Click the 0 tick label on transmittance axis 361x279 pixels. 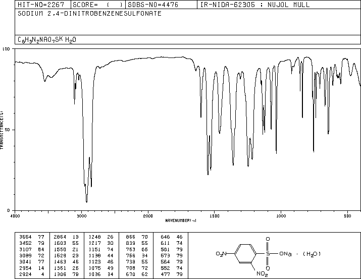pyautogui.click(x=9, y=210)
